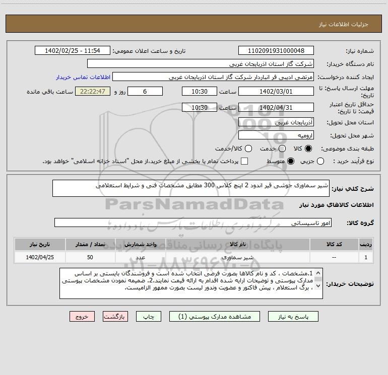Click the need date cell 1402/04/25

pyautogui.click(x=40, y=257)
